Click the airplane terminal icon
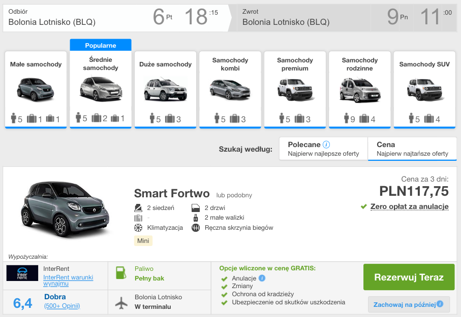Screen dimensions: 461x317 pyautogui.click(x=121, y=303)
